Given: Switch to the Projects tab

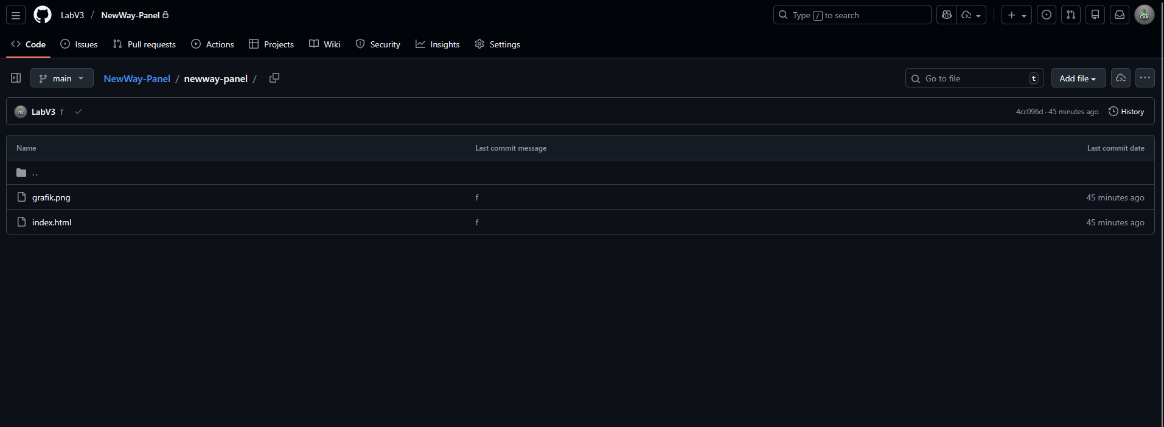Looking at the screenshot, I should click(x=271, y=44).
